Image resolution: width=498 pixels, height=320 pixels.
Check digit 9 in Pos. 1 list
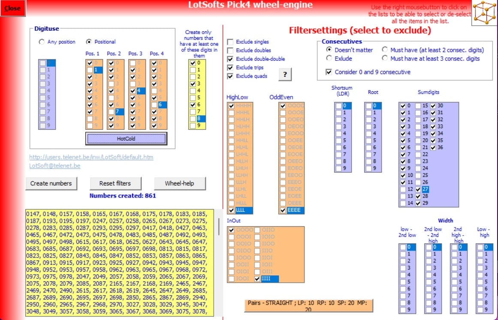click(90, 126)
